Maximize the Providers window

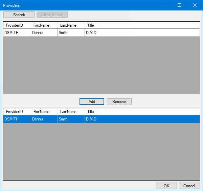point(179,5)
